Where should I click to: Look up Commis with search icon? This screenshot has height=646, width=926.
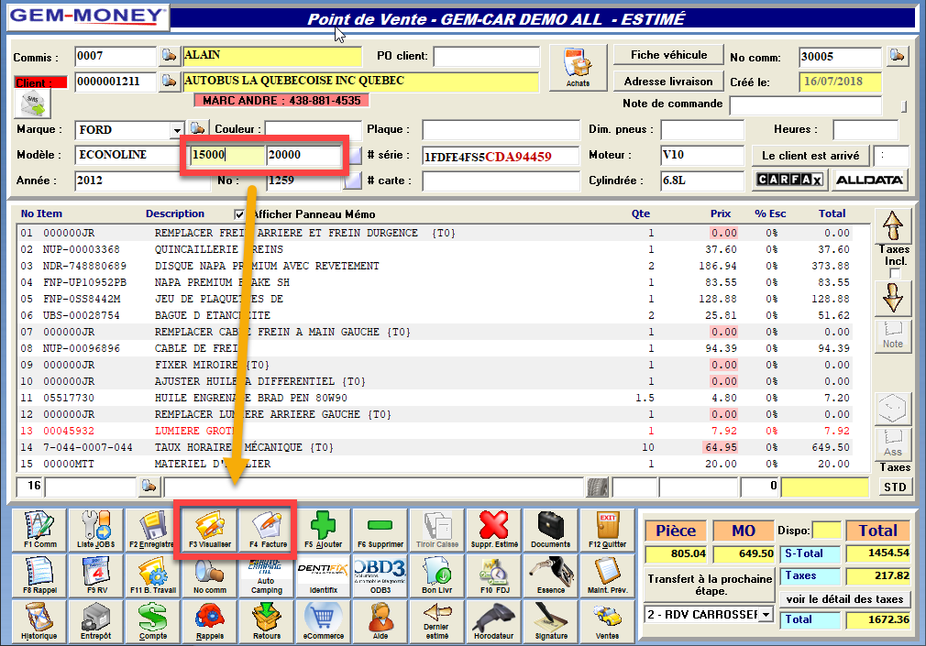coord(169,56)
